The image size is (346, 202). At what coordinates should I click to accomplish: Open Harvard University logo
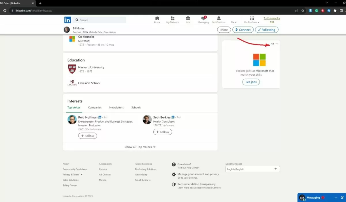coord(72,69)
